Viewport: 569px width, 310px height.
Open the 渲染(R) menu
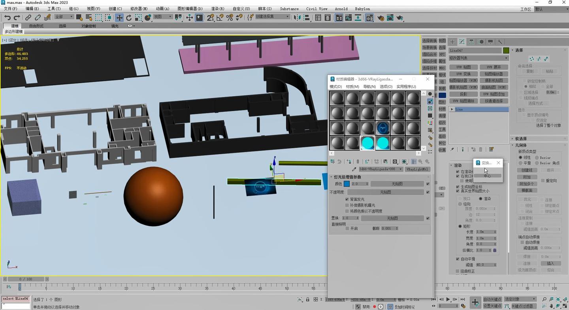tap(218, 9)
